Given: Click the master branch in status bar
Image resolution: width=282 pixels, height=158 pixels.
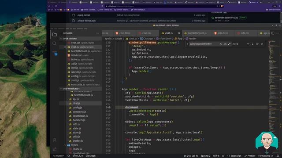Looking at the screenshot, I should click(59, 156).
